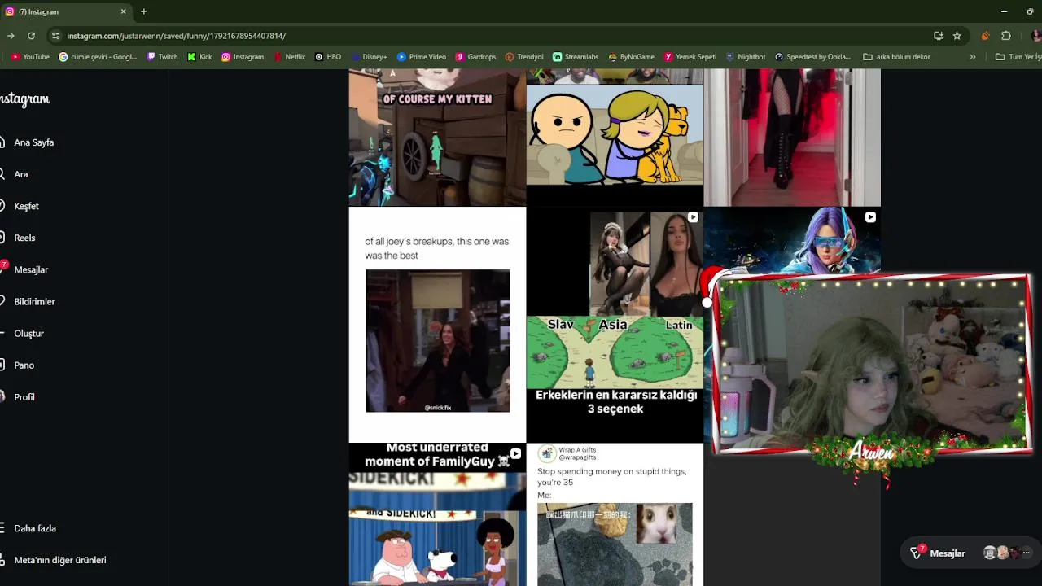
Task: Open Reels from the sidebar
Action: point(24,238)
